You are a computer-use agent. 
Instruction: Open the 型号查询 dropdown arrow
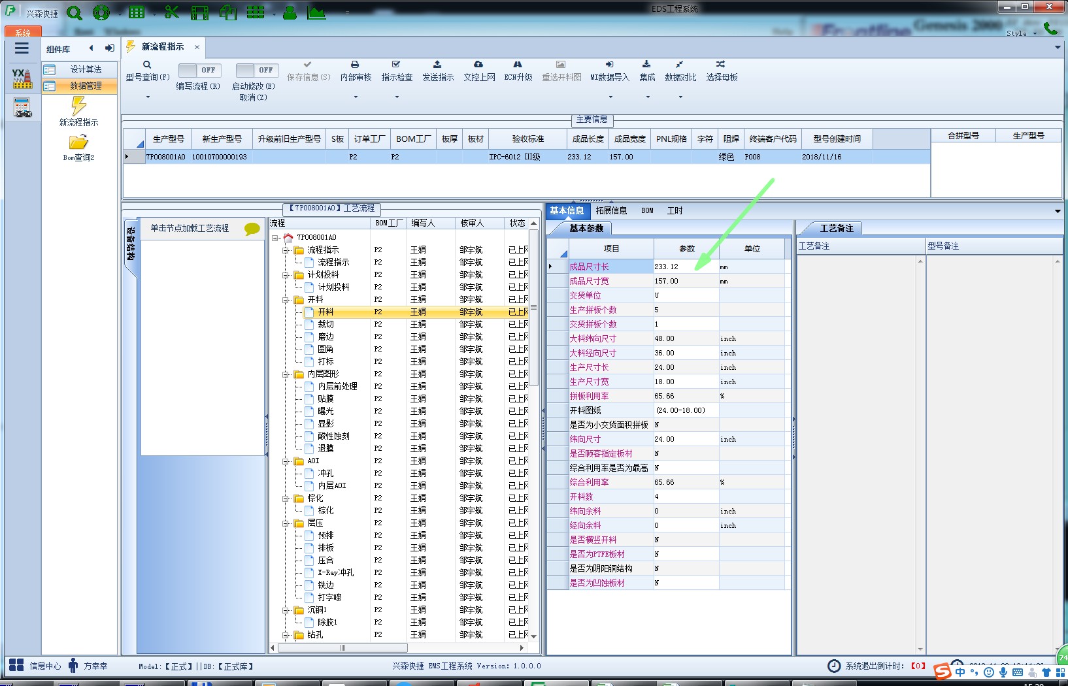(148, 97)
